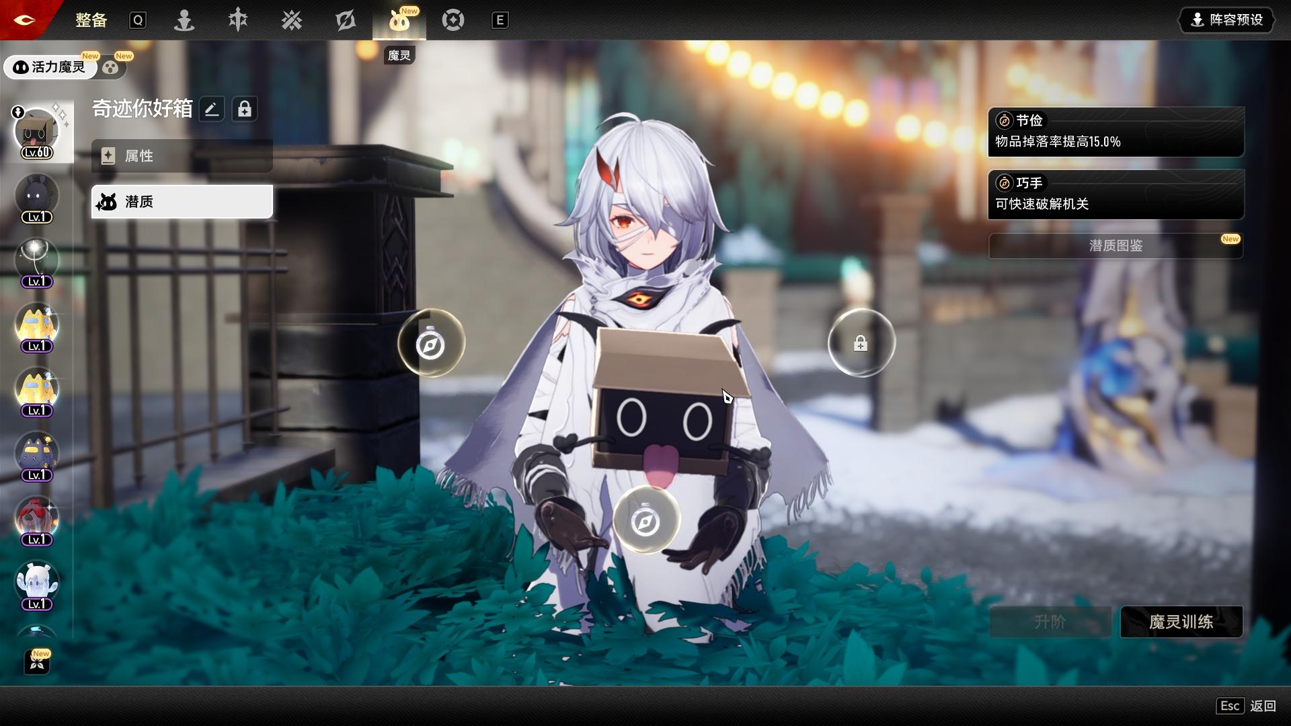Image resolution: width=1291 pixels, height=726 pixels.
Task: Open 阵容预设 lineup presets
Action: [x=1227, y=20]
